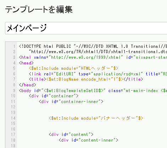
Task: Click the mt:Include module バナーヘッダー line
Action: (x=96, y=118)
